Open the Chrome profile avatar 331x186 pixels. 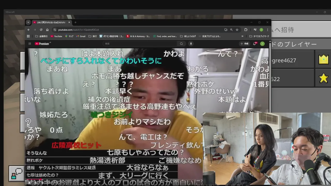261,30
